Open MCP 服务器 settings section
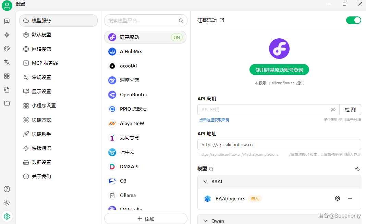Viewport: 366px width, 224px height. click(x=45, y=63)
